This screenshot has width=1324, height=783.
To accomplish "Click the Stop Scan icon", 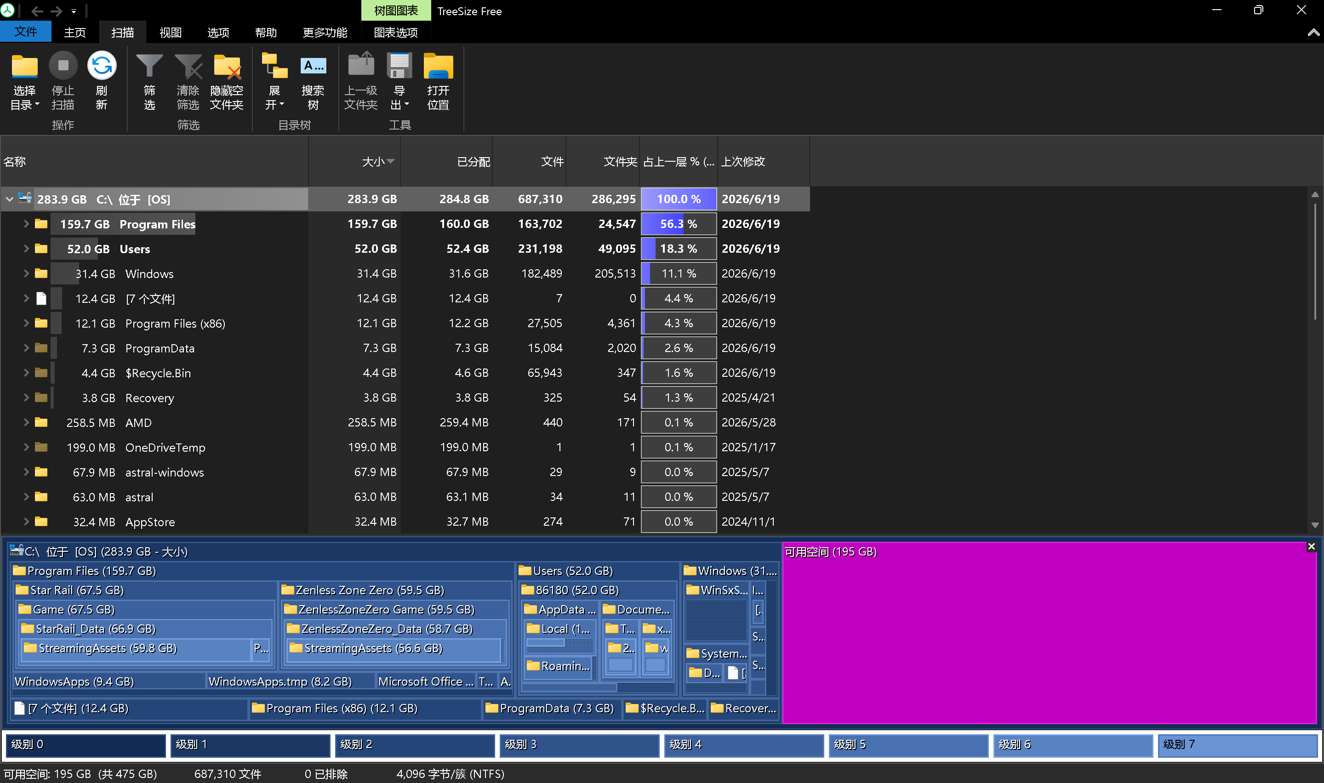I will [63, 66].
